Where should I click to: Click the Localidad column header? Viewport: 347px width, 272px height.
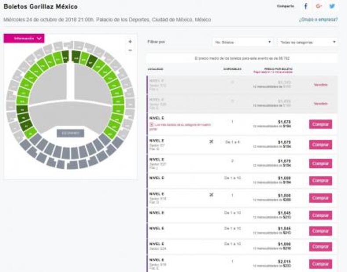click(x=156, y=69)
